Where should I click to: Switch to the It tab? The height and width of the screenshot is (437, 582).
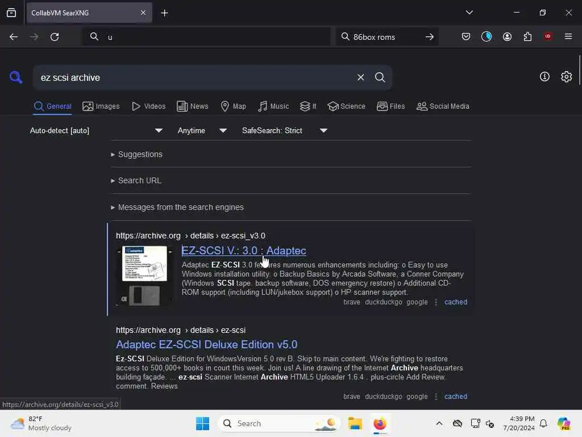pyautogui.click(x=308, y=106)
